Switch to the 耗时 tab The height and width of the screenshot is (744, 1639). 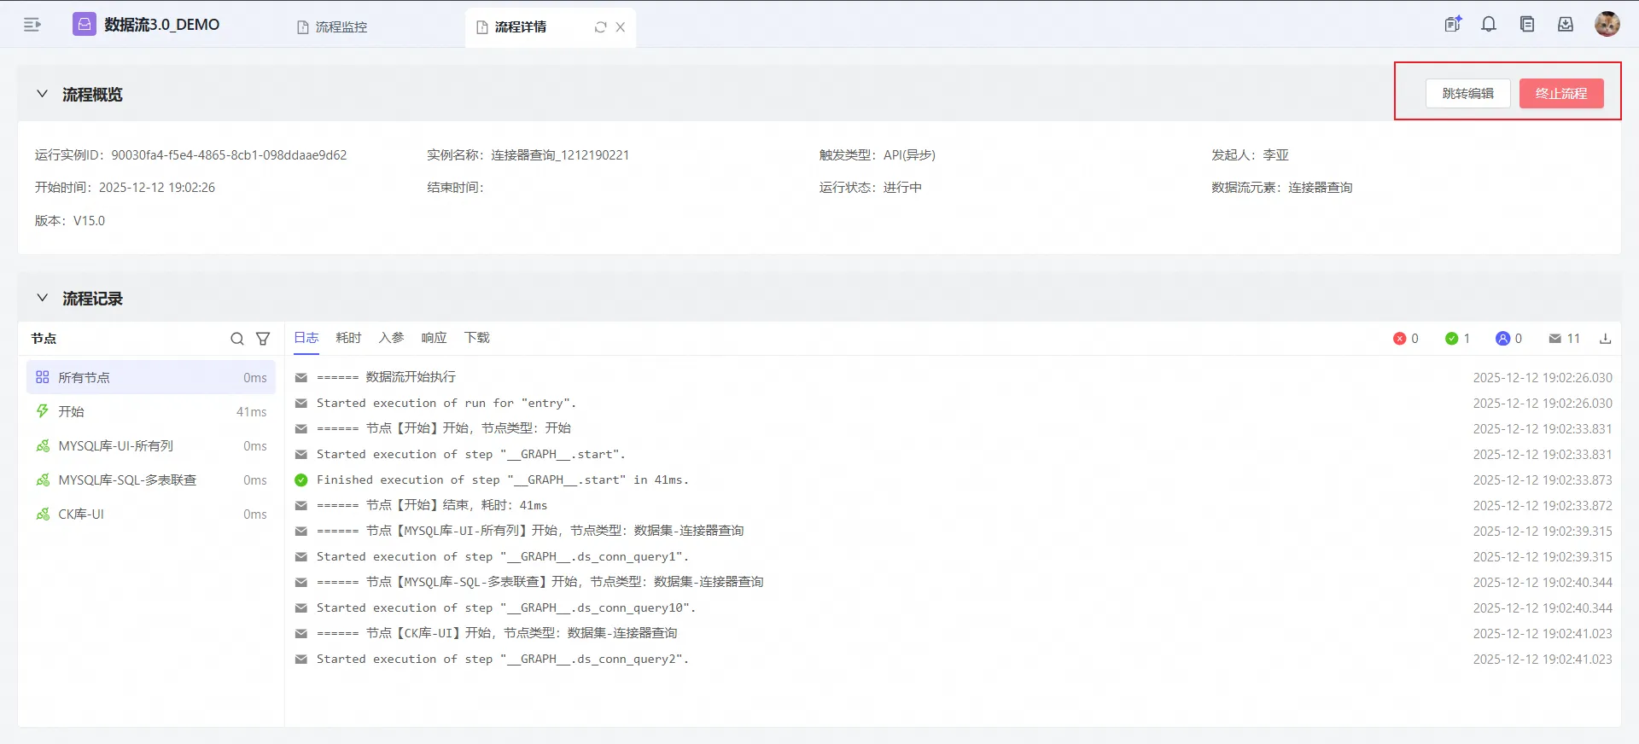(348, 338)
